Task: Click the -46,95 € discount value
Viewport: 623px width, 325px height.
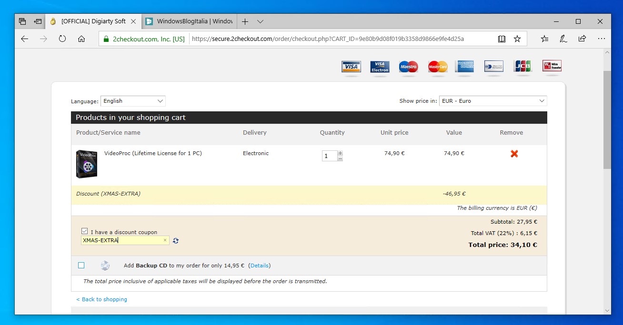Action: click(454, 194)
